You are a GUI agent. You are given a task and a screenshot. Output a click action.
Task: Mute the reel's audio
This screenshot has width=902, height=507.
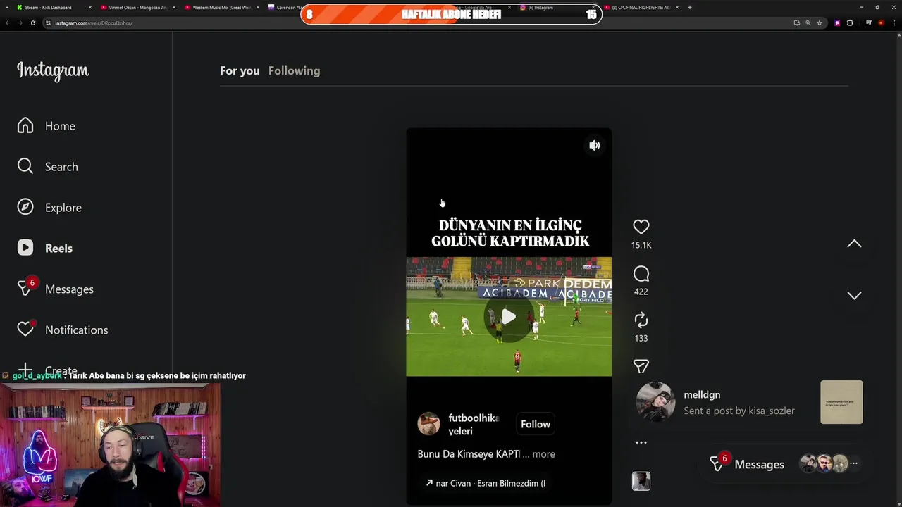(594, 145)
